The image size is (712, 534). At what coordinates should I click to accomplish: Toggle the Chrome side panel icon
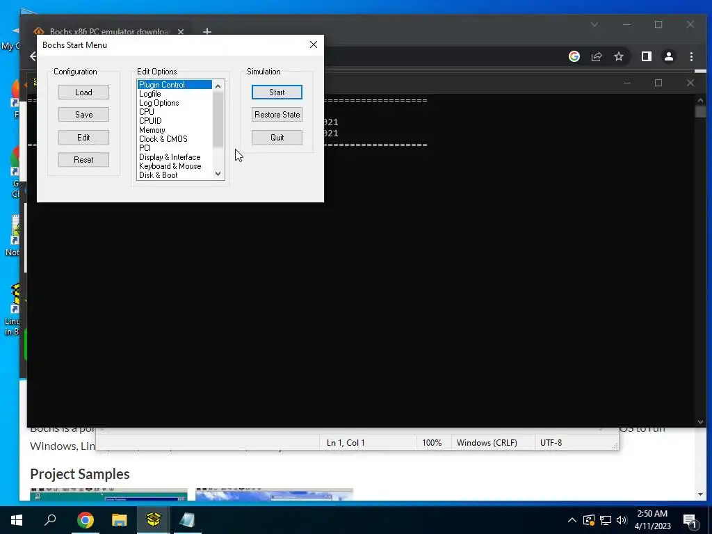646,56
